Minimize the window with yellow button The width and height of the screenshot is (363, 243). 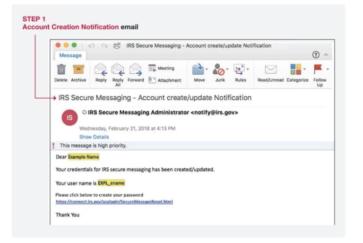66,45
